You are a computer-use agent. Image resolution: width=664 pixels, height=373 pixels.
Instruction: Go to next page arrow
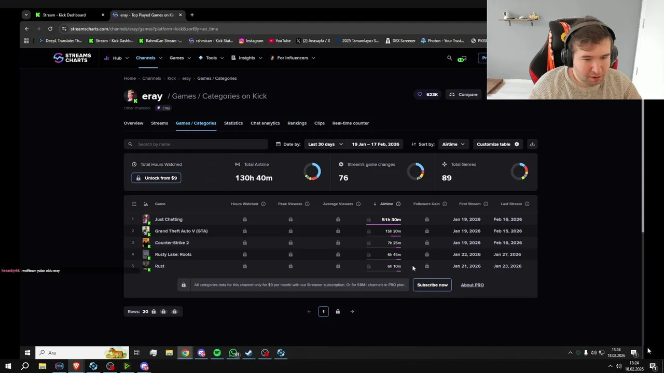pos(352,311)
